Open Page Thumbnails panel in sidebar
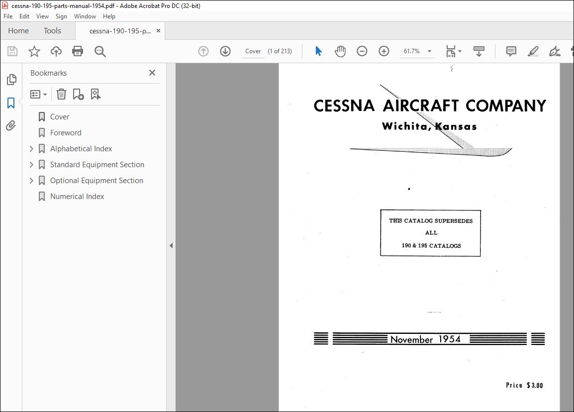This screenshot has height=412, width=574. click(x=11, y=80)
